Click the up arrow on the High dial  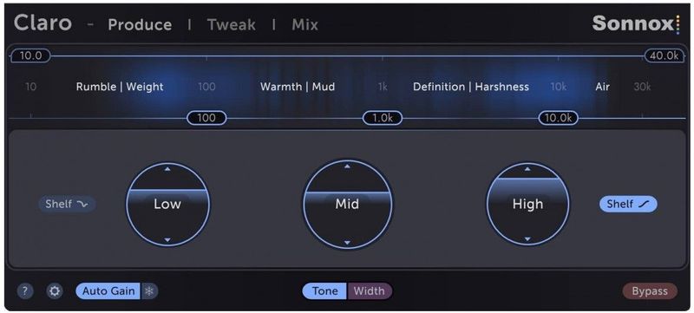527,169
